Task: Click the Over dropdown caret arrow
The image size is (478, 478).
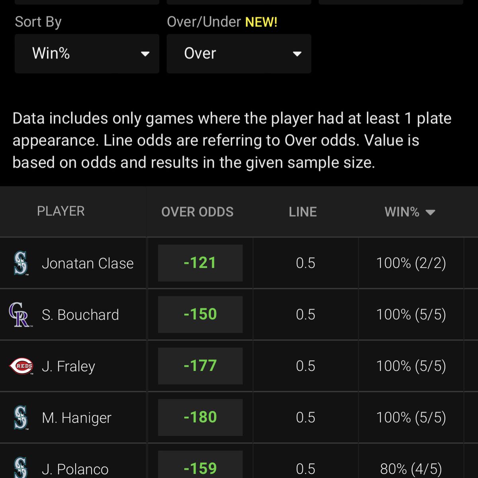Action: 297,54
